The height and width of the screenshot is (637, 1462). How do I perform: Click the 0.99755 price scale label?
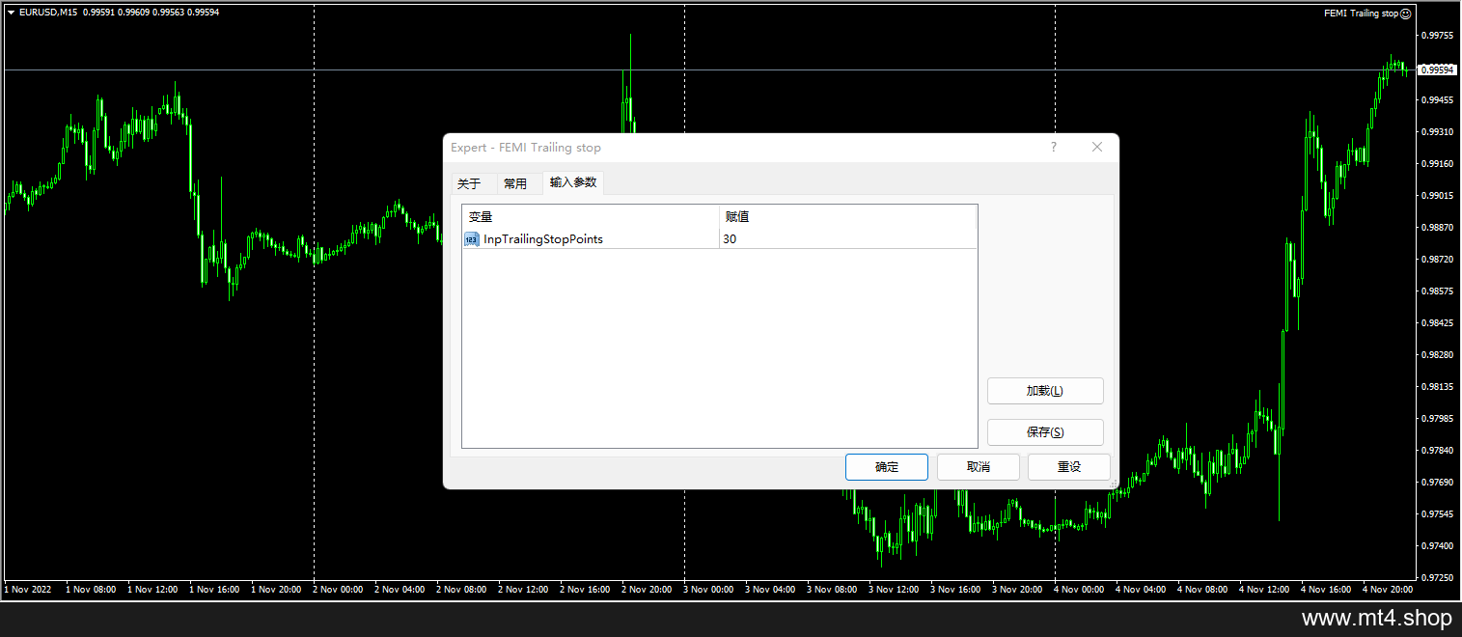coord(1437,36)
